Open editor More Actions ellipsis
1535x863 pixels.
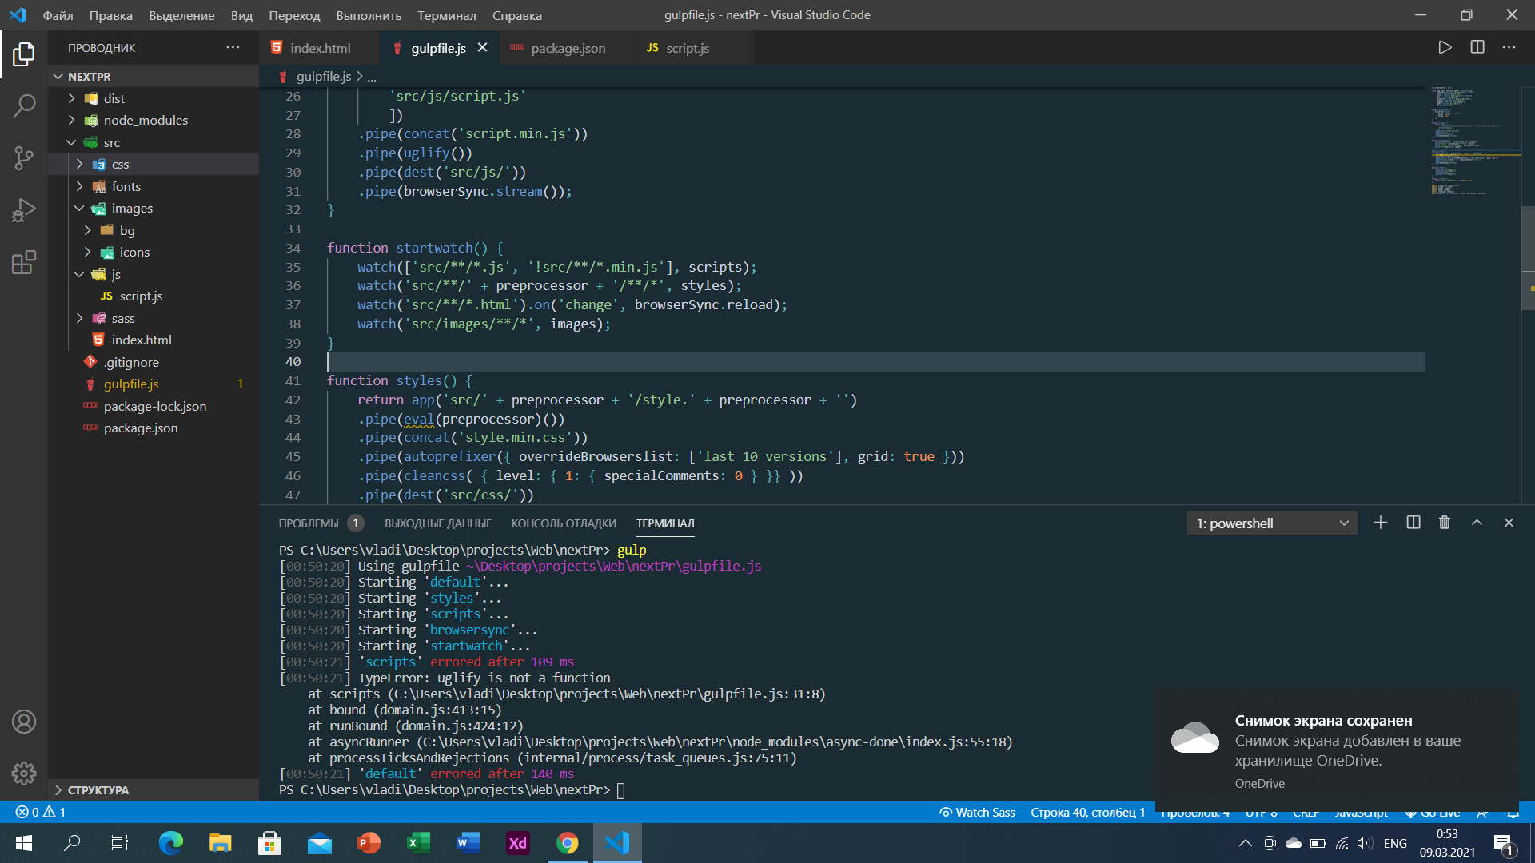[1509, 47]
